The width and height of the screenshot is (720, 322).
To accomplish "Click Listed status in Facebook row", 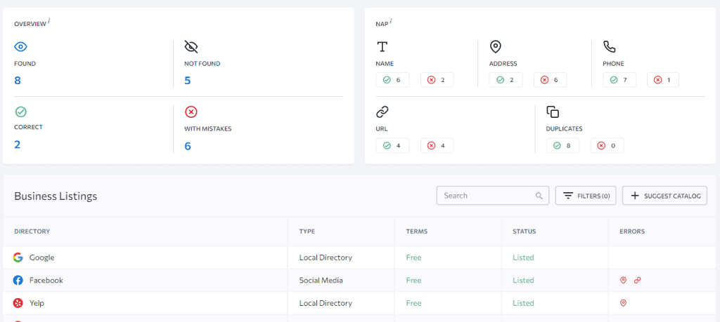I will click(x=523, y=281).
